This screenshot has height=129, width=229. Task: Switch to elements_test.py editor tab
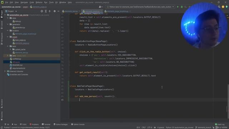pos(71,11)
